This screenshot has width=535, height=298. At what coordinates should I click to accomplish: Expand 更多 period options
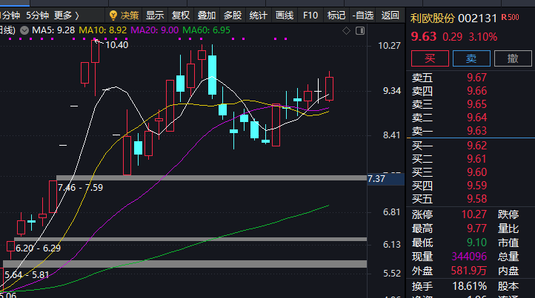(x=67, y=16)
